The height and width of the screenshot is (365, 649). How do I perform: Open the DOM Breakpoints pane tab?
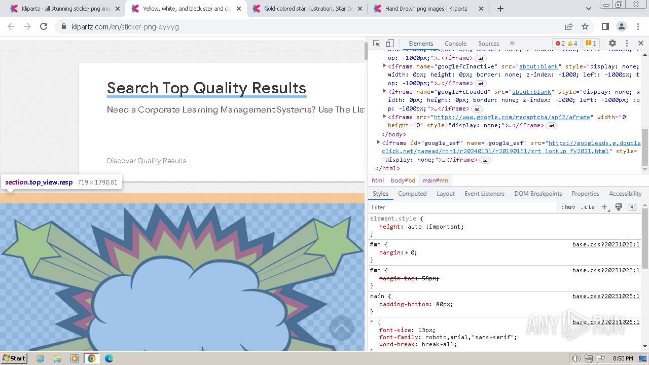[x=538, y=194]
